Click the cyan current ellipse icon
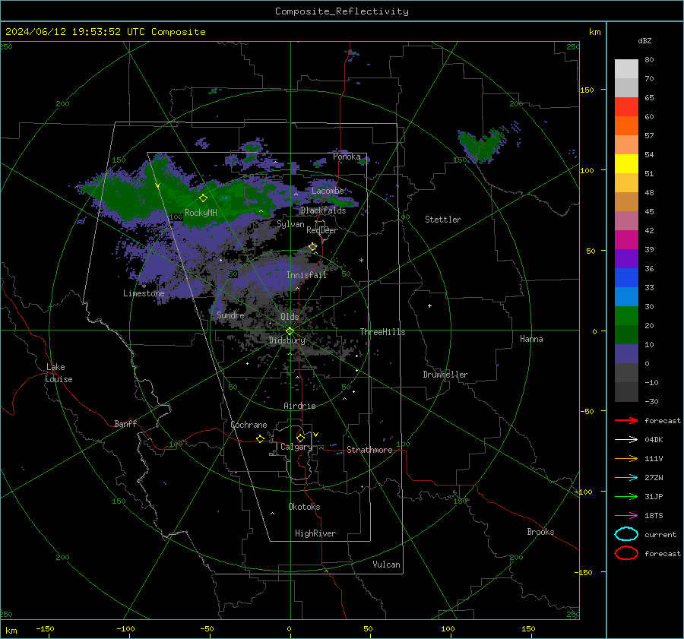This screenshot has height=639, width=684. coord(626,534)
